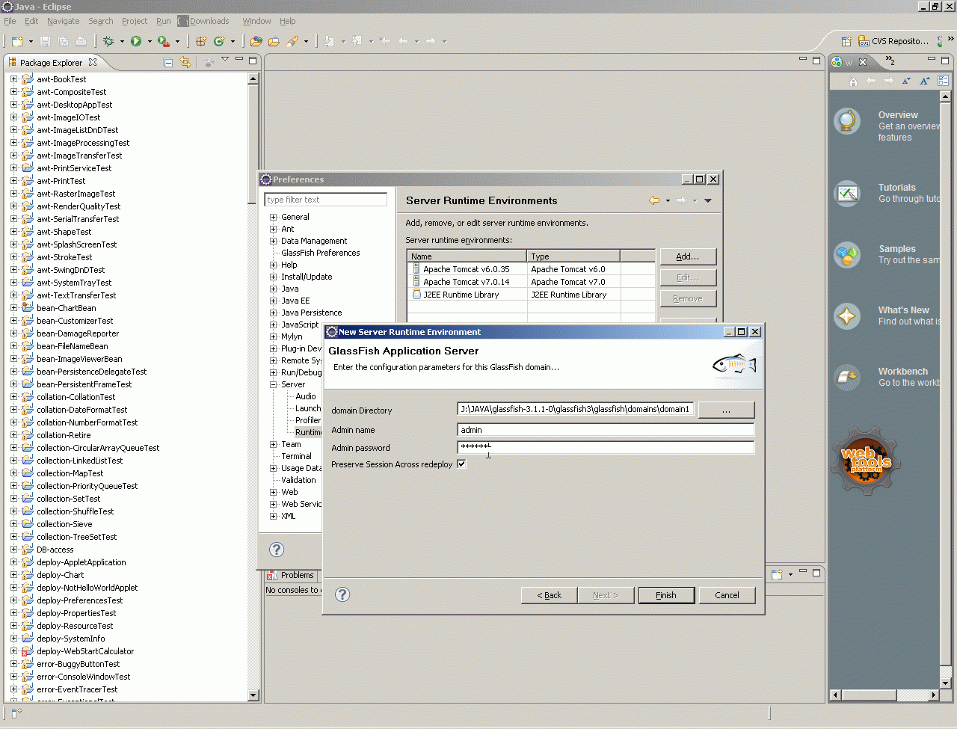Click the Open Perspective icon
Image resolution: width=957 pixels, height=729 pixels.
click(846, 41)
